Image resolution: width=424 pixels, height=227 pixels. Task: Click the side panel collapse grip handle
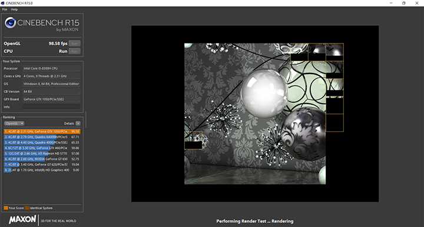(86, 119)
